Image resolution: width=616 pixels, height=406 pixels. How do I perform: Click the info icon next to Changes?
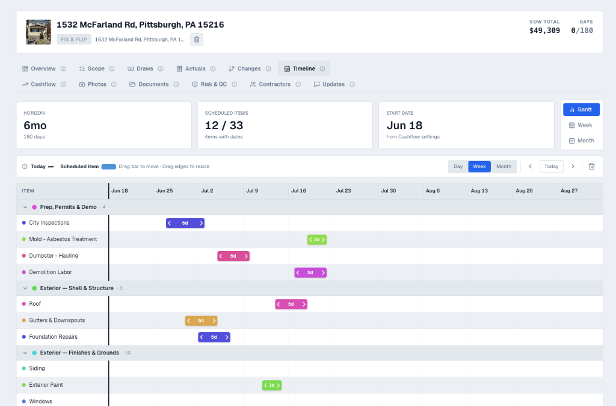[x=268, y=68]
